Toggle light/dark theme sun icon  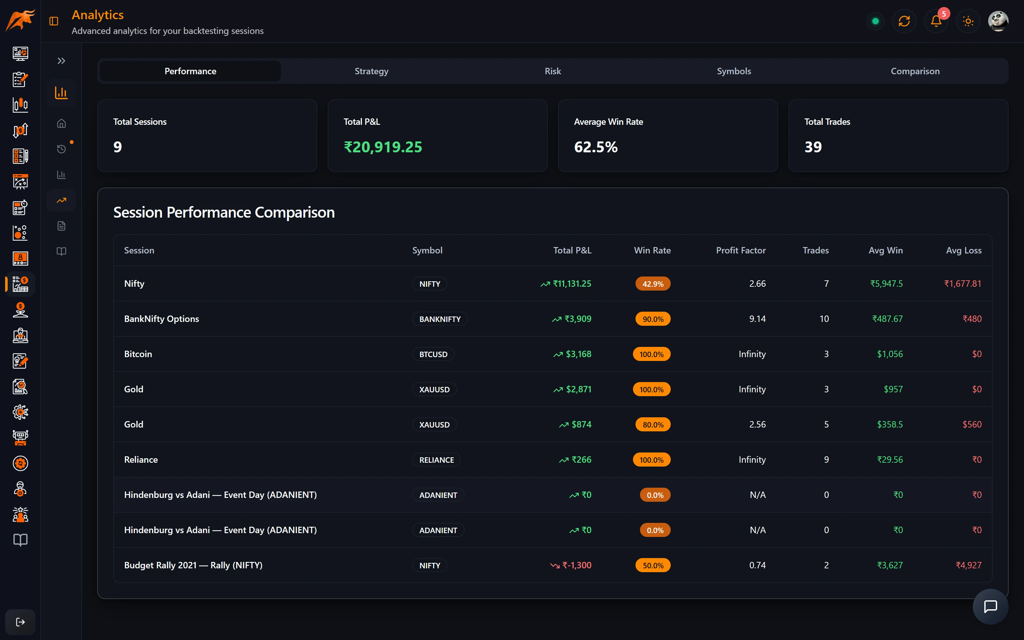(968, 21)
